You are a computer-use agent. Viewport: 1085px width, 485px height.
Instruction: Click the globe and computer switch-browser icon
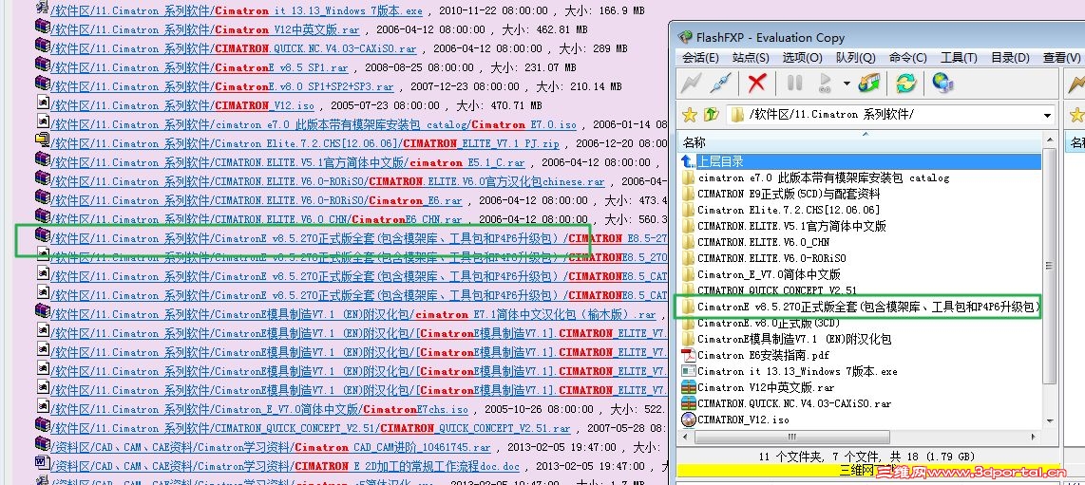tap(942, 84)
